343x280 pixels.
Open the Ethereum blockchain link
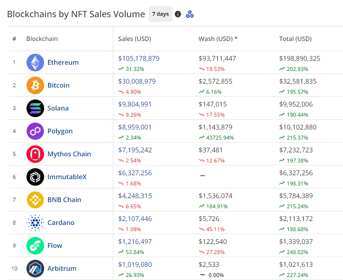(63, 63)
